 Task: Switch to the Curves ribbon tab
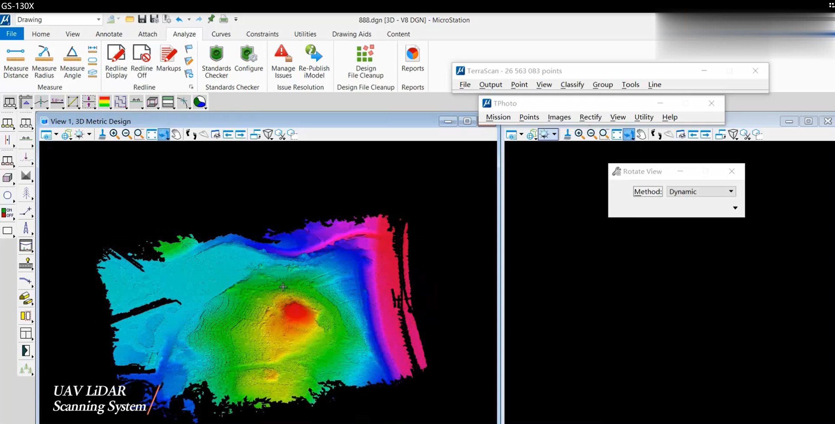221,34
